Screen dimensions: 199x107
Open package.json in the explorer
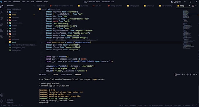tap(16, 50)
